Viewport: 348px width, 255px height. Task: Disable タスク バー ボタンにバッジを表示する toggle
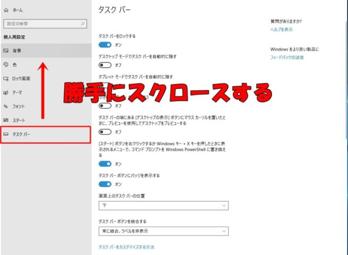pyautogui.click(x=105, y=184)
